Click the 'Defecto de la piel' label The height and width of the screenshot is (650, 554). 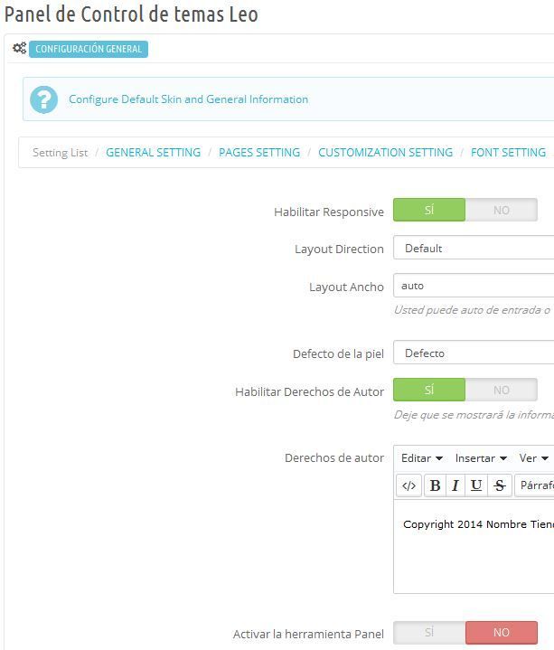pos(338,353)
